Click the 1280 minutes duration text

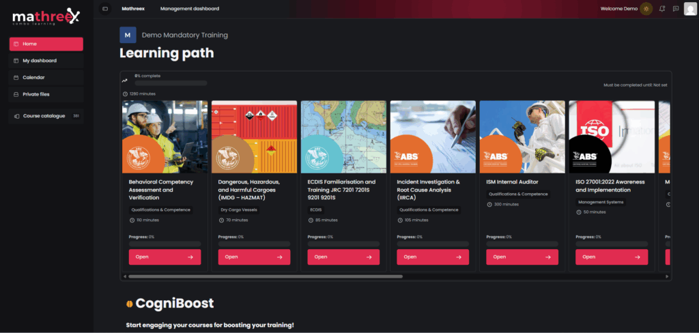coord(142,93)
